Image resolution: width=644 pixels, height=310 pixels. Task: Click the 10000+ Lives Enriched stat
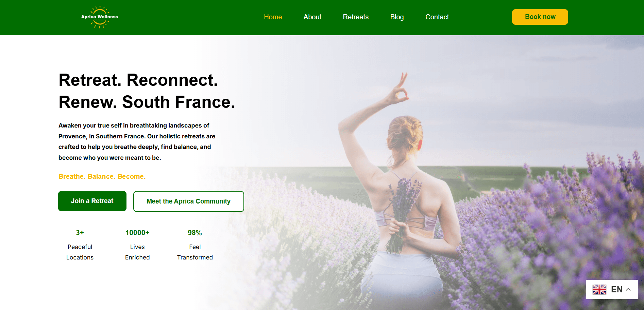point(137,245)
